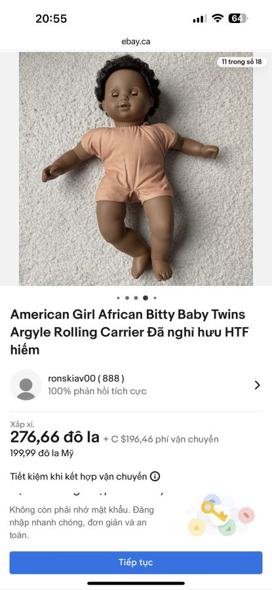272x590 pixels.
Task: Select the last image pagination dot
Action: click(x=155, y=298)
